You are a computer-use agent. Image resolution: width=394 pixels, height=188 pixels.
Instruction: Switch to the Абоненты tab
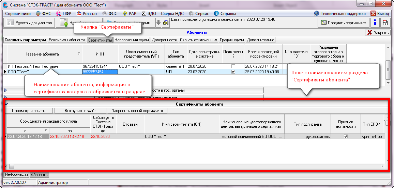tap(40, 174)
